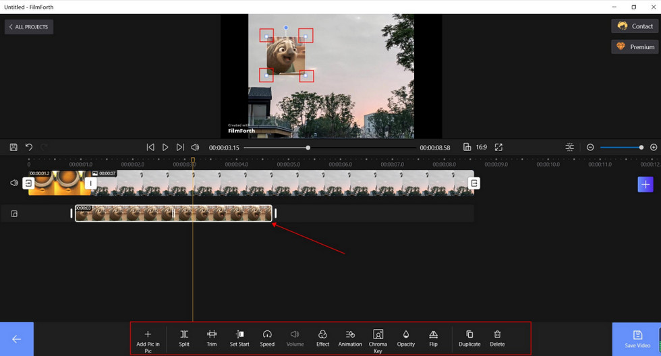Viewport: 661px width, 356px height.
Task: Select the sky landscape clip on main track
Action: pyautogui.click(x=283, y=183)
